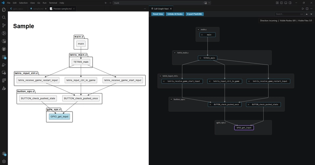
Task: Open the Edit menu
Action: coord(15,3)
